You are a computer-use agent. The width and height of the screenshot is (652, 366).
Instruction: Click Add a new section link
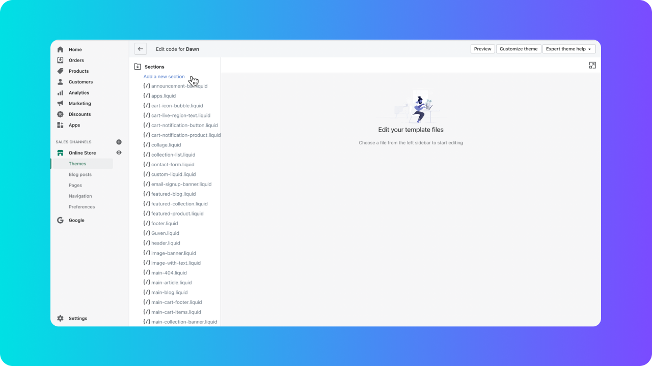click(164, 77)
